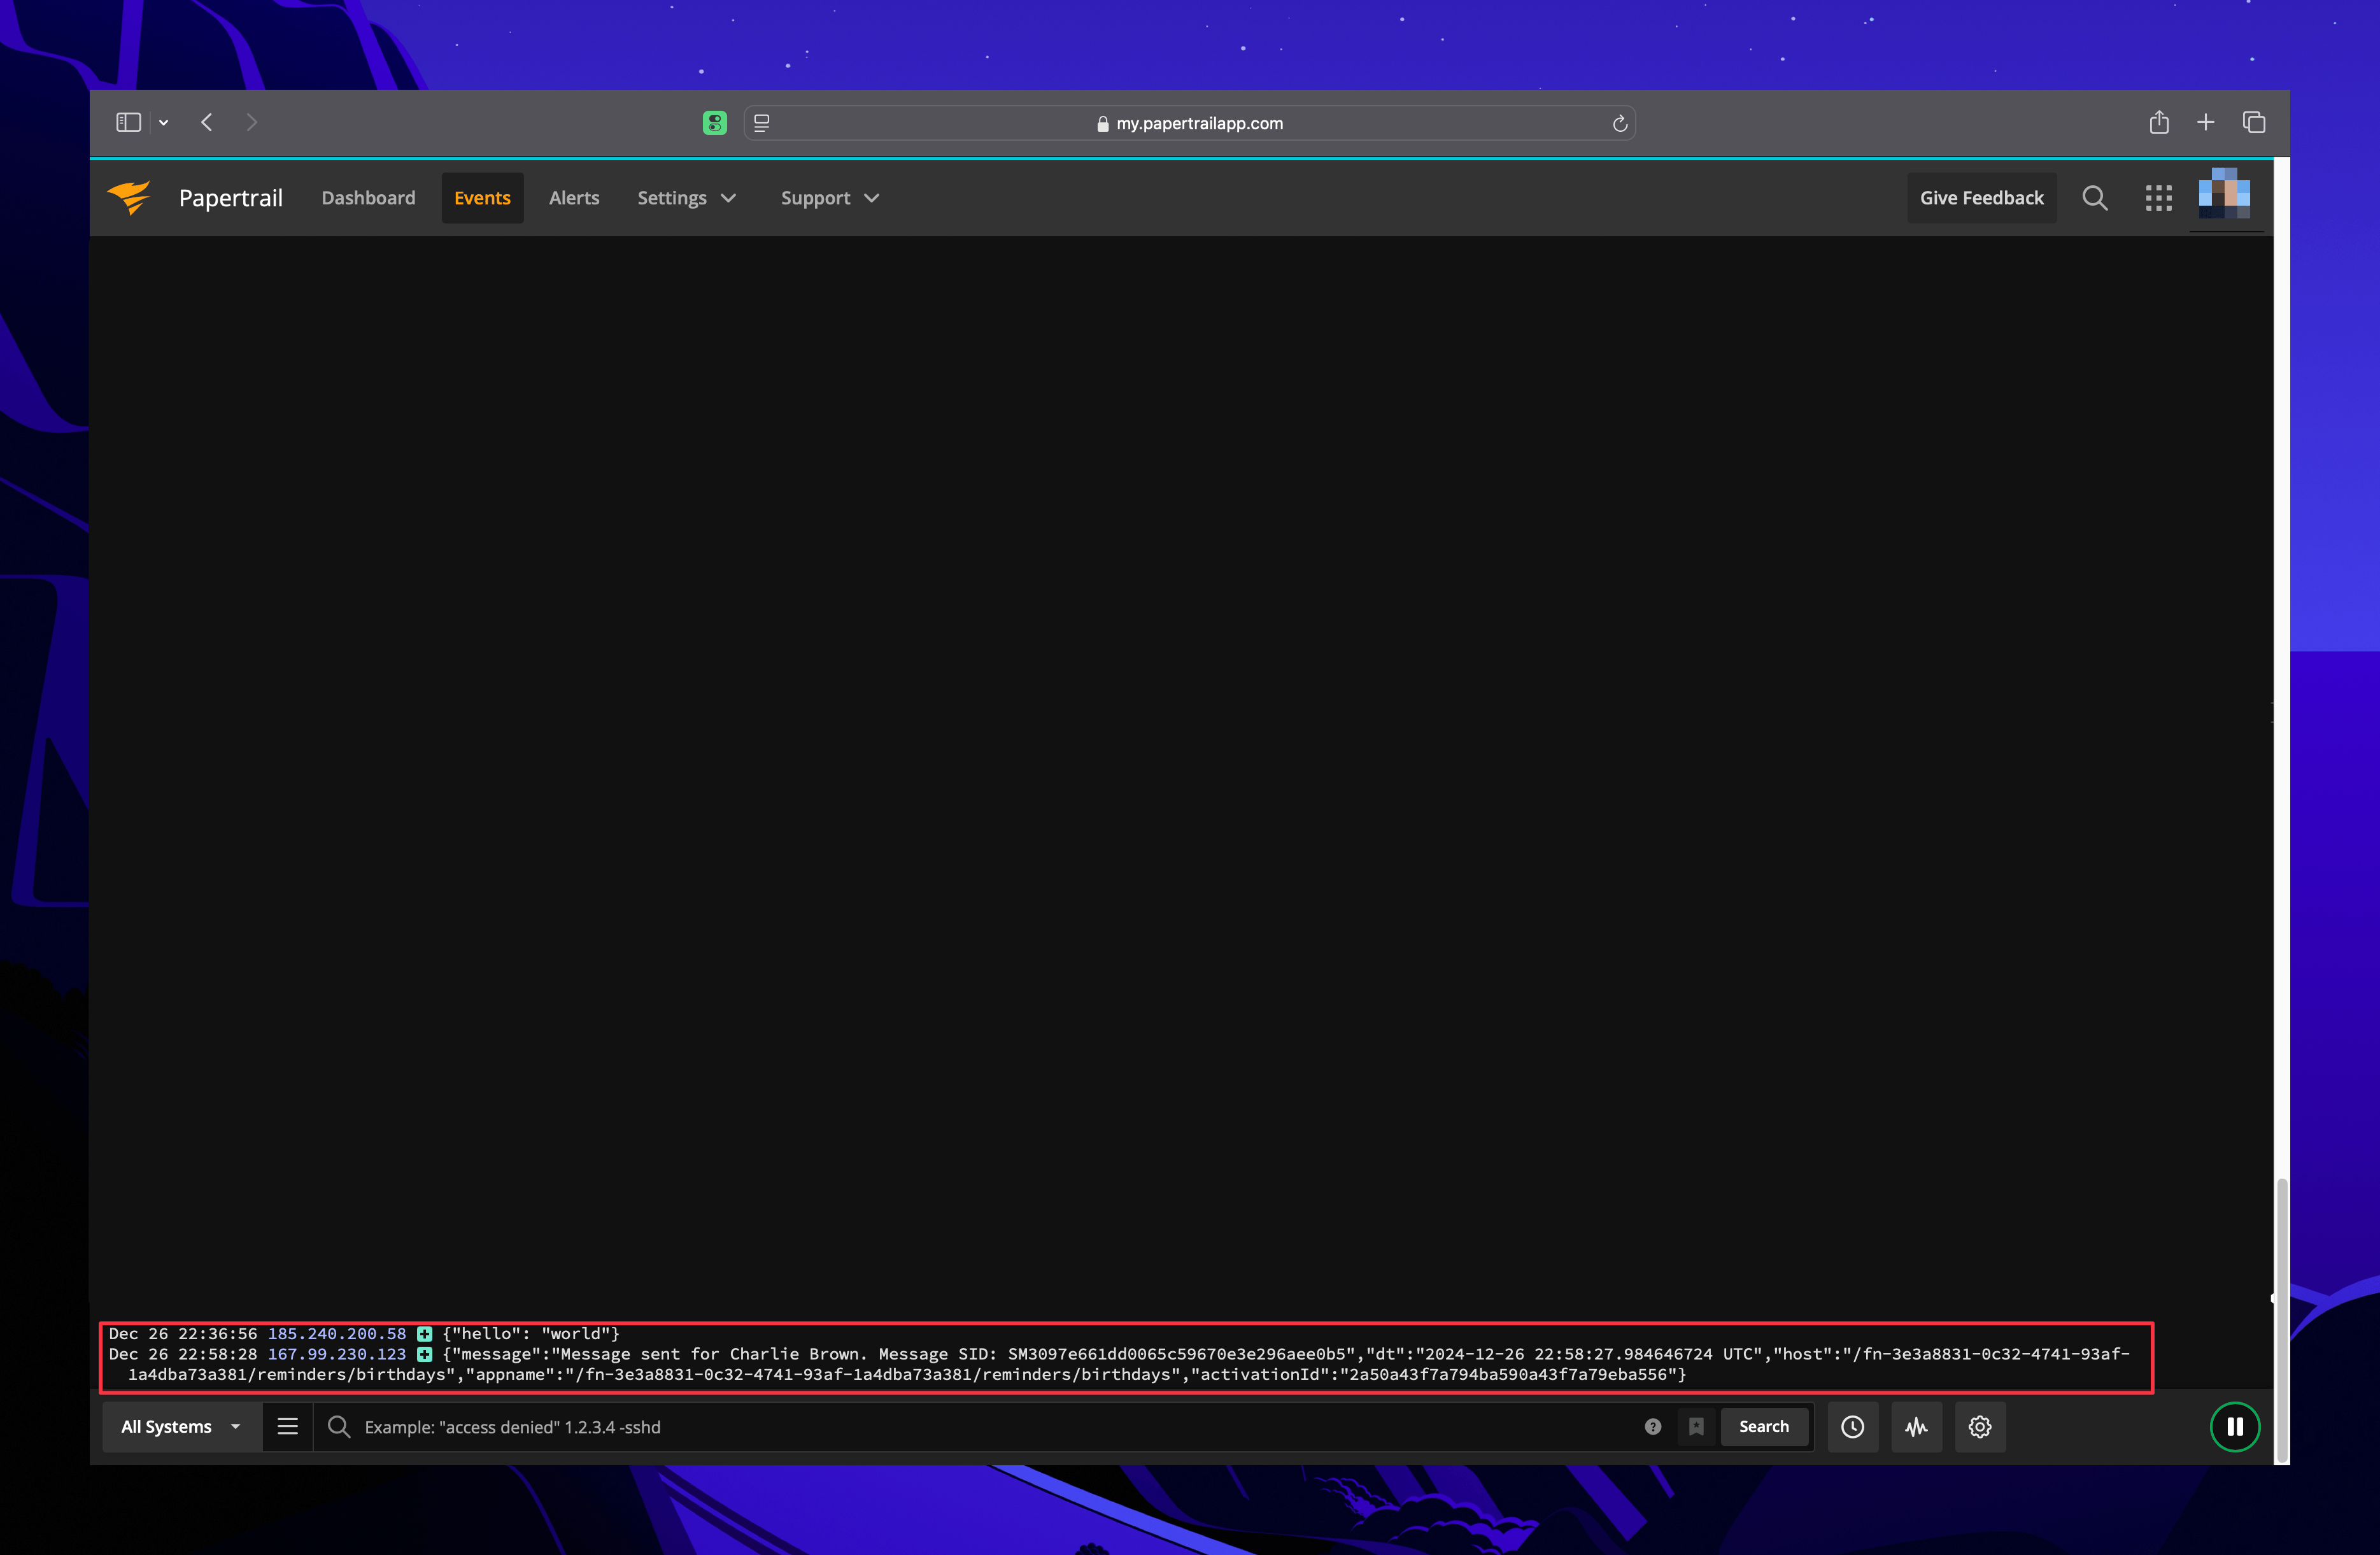The width and height of the screenshot is (2380, 1555).
Task: Open a new Safari tab
Action: (x=2206, y=122)
